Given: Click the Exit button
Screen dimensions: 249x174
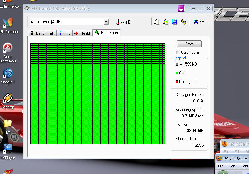Looking at the screenshot, I should [x=200, y=22].
